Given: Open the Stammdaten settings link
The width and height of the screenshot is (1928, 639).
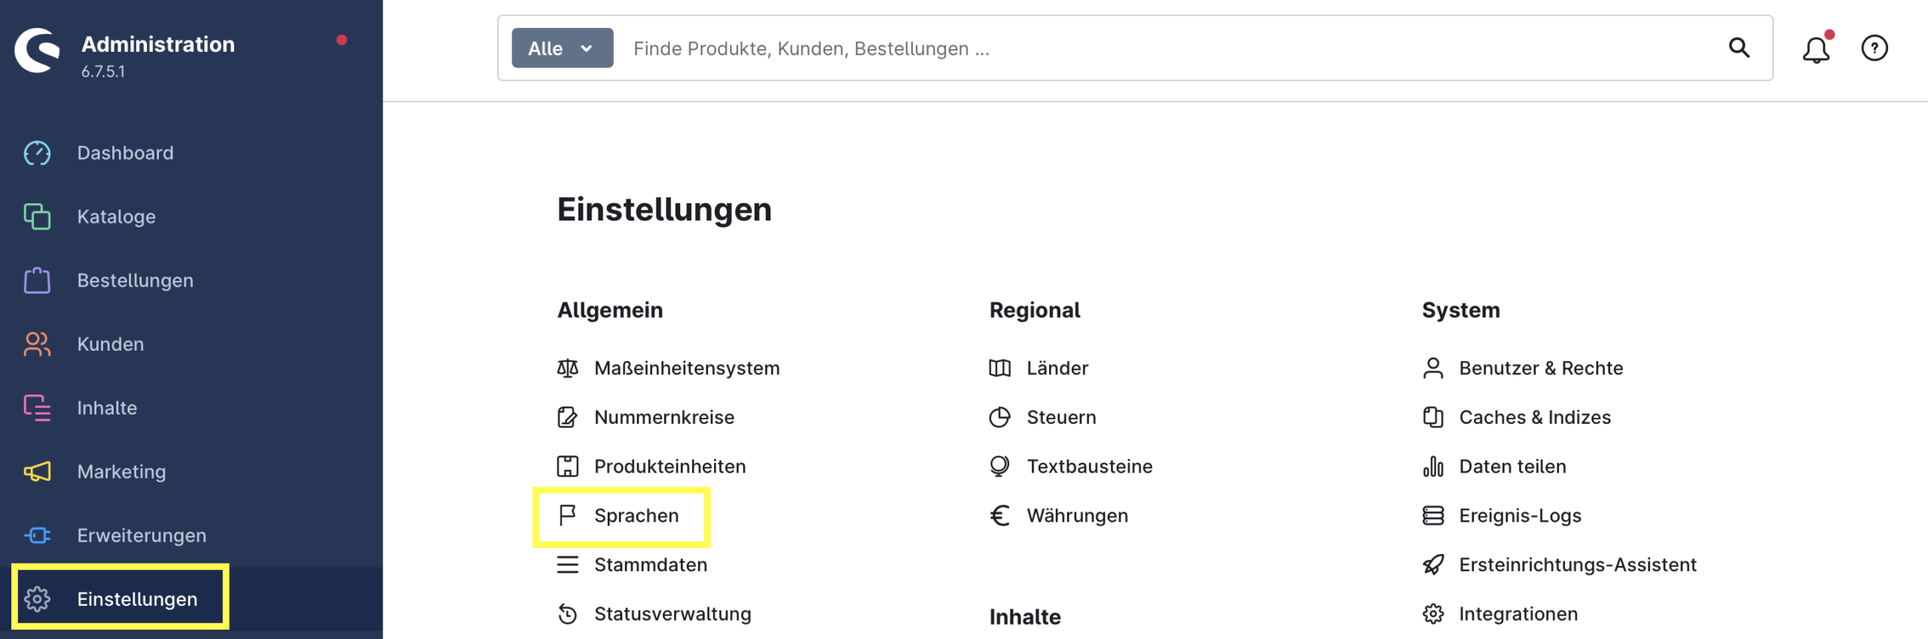Looking at the screenshot, I should 651,564.
